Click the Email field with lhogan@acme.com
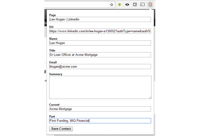This screenshot has height=136, width=217. 100,67
